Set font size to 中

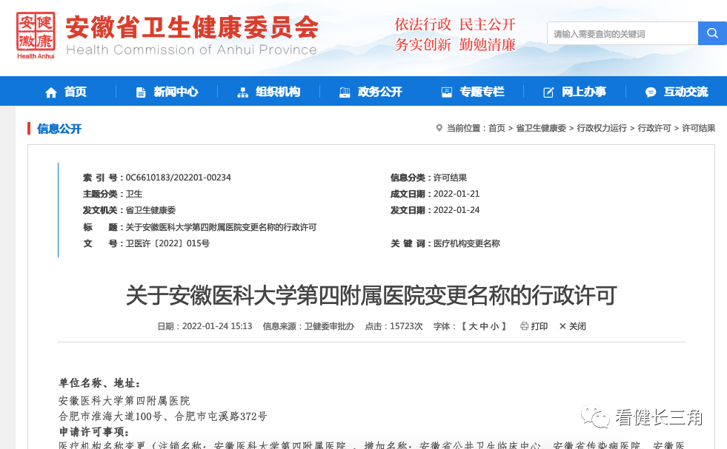[x=484, y=326]
